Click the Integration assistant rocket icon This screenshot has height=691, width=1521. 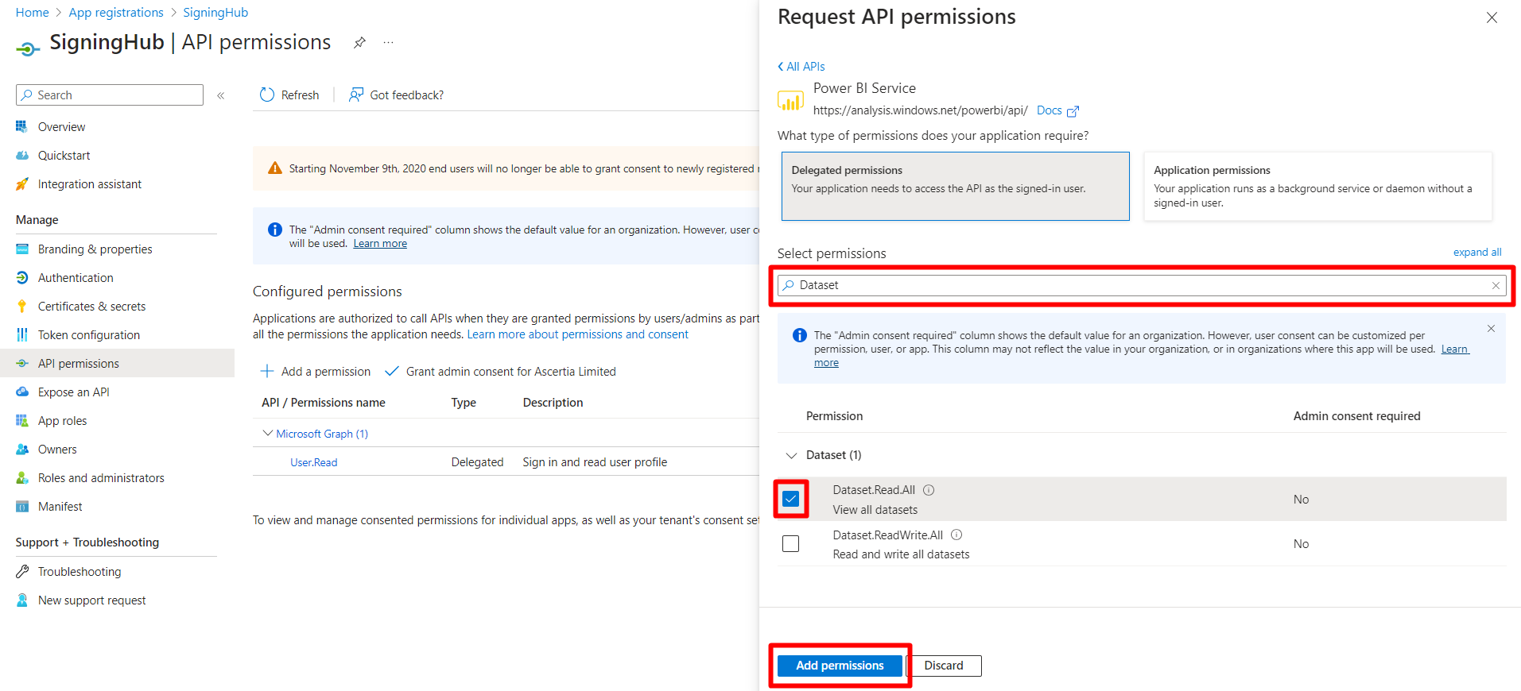22,183
